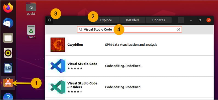218x100 pixels.
Task: Switch to the Explore tab
Action: (x=106, y=20)
